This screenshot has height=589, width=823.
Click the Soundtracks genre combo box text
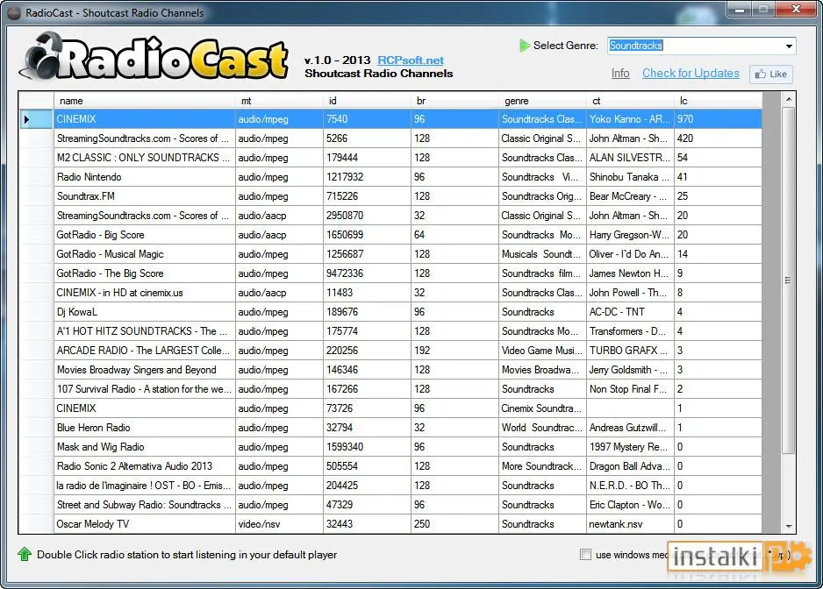(x=635, y=46)
